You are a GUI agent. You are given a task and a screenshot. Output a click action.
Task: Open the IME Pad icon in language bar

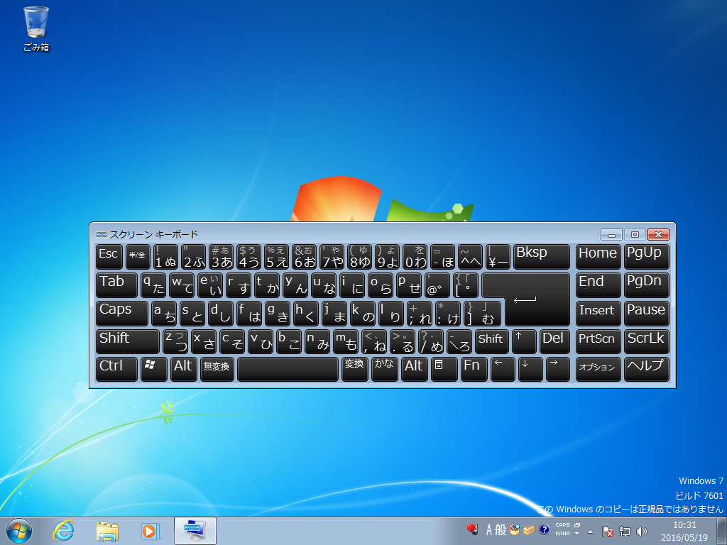click(515, 529)
